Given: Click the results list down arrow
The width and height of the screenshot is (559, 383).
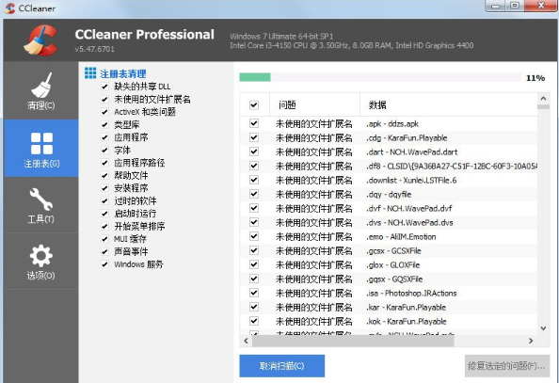Looking at the screenshot, I should (543, 328).
